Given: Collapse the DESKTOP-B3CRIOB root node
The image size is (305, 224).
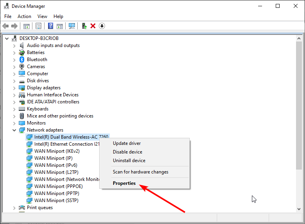Looking at the screenshot, I should (7, 38).
